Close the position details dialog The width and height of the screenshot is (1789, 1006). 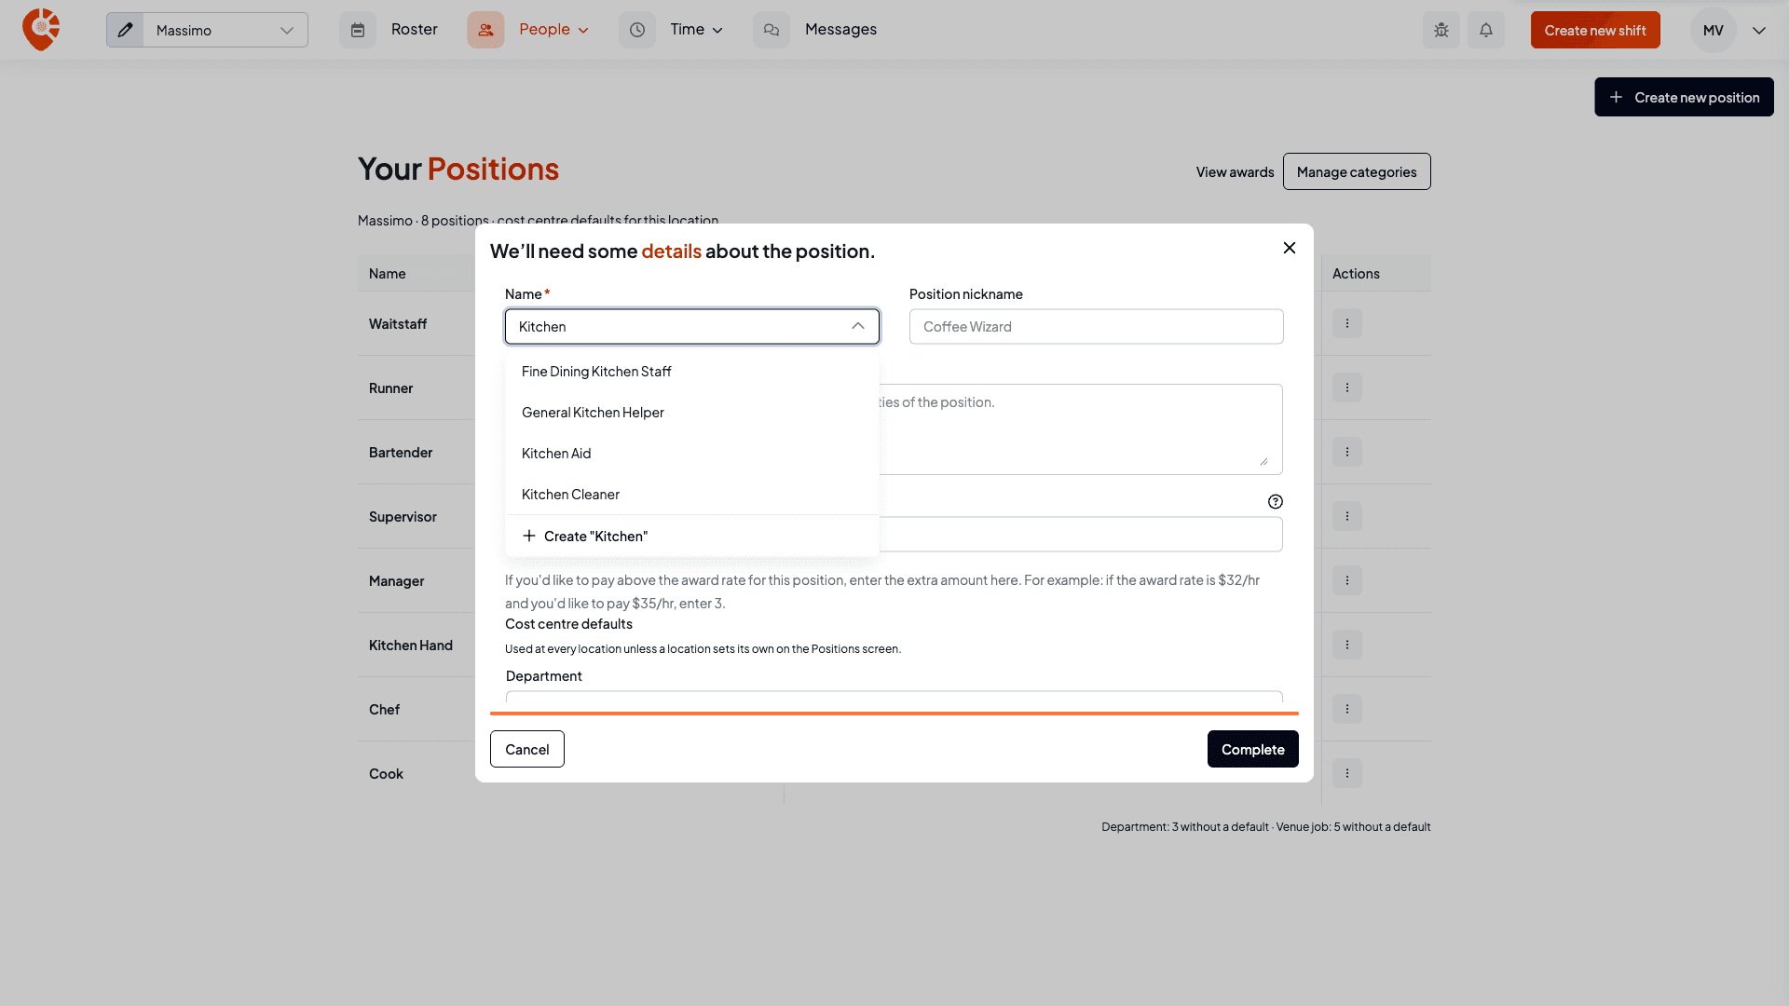1290,248
